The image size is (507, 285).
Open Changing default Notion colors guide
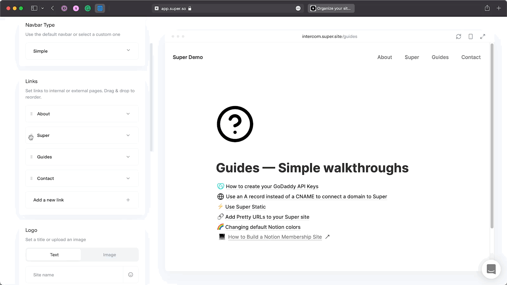click(263, 227)
